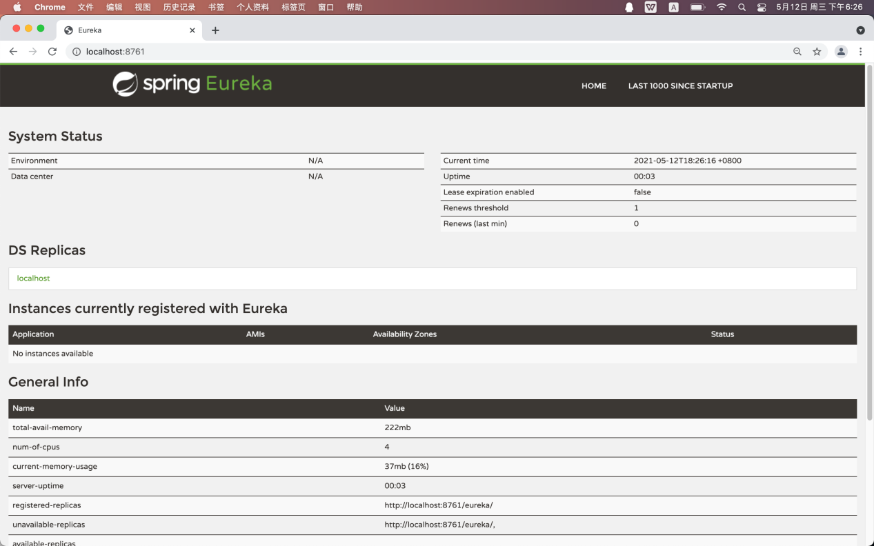This screenshot has height=546, width=874.
Task: Click the date and time in menu bar
Action: [820, 7]
